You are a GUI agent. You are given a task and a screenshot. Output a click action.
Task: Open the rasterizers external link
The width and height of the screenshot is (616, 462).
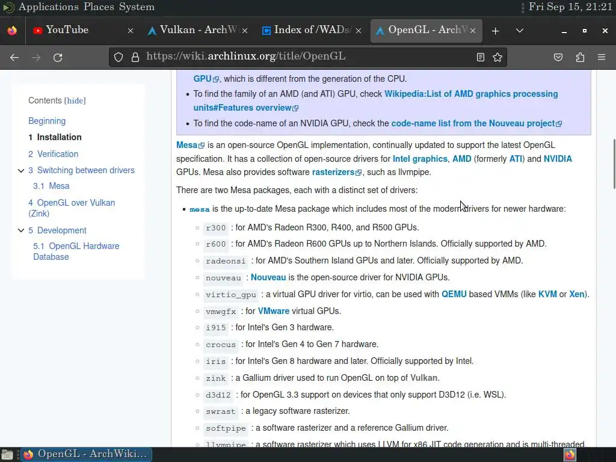[x=337, y=172]
